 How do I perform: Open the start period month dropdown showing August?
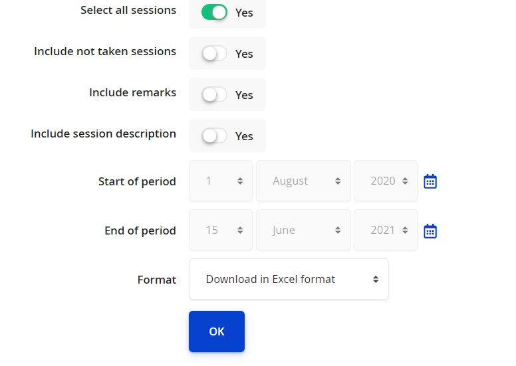pos(303,181)
